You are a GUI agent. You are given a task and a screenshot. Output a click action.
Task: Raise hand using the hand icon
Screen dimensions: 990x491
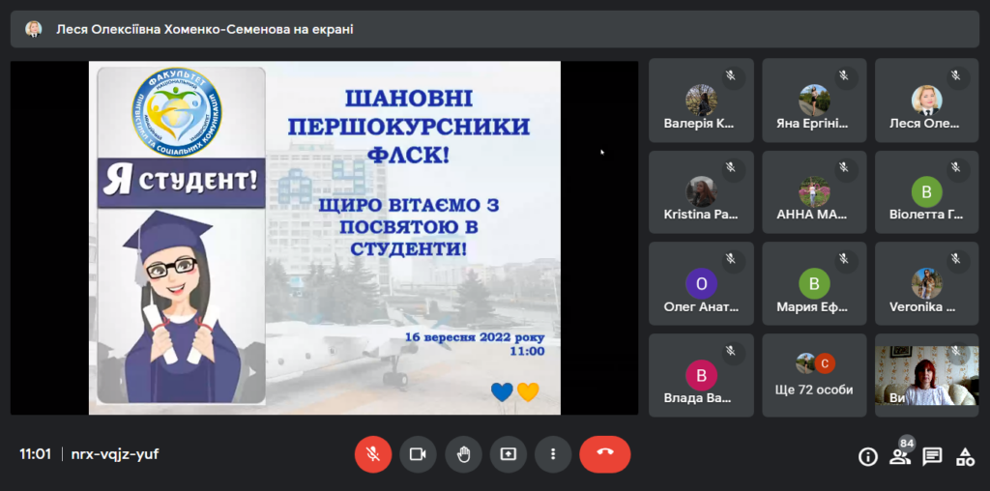click(463, 454)
